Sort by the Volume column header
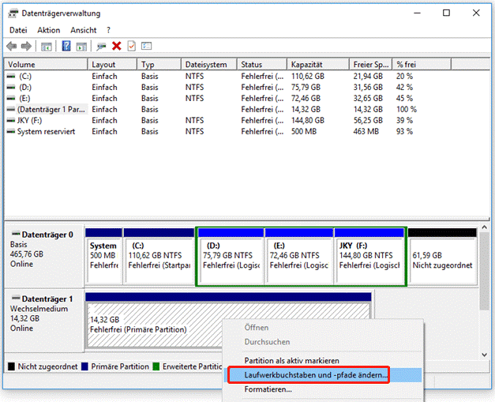Image resolution: width=495 pixels, height=402 pixels. pyautogui.click(x=46, y=65)
